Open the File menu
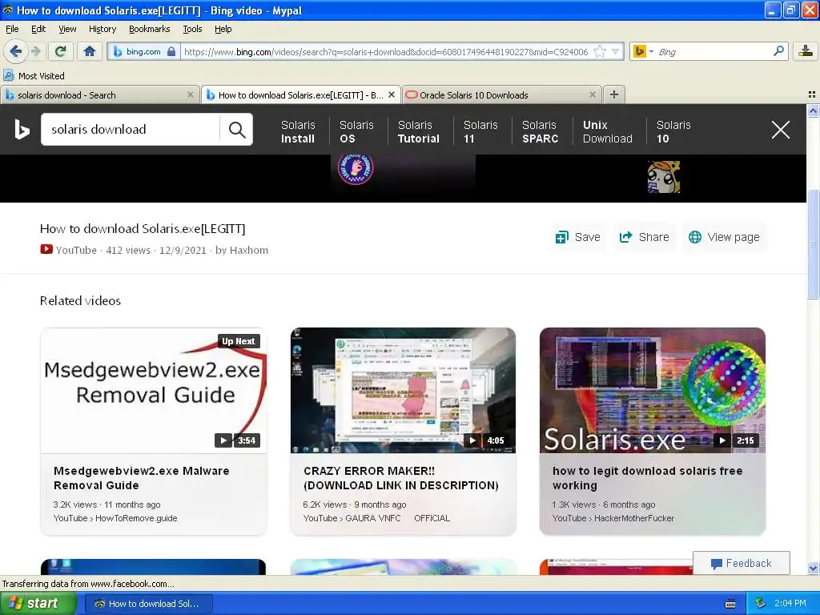Screen dimensions: 820x615 (12, 29)
